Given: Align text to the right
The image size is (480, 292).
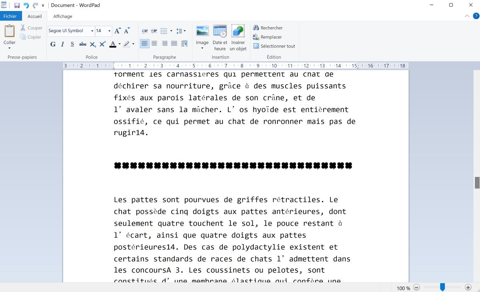Looking at the screenshot, I should click(164, 44).
